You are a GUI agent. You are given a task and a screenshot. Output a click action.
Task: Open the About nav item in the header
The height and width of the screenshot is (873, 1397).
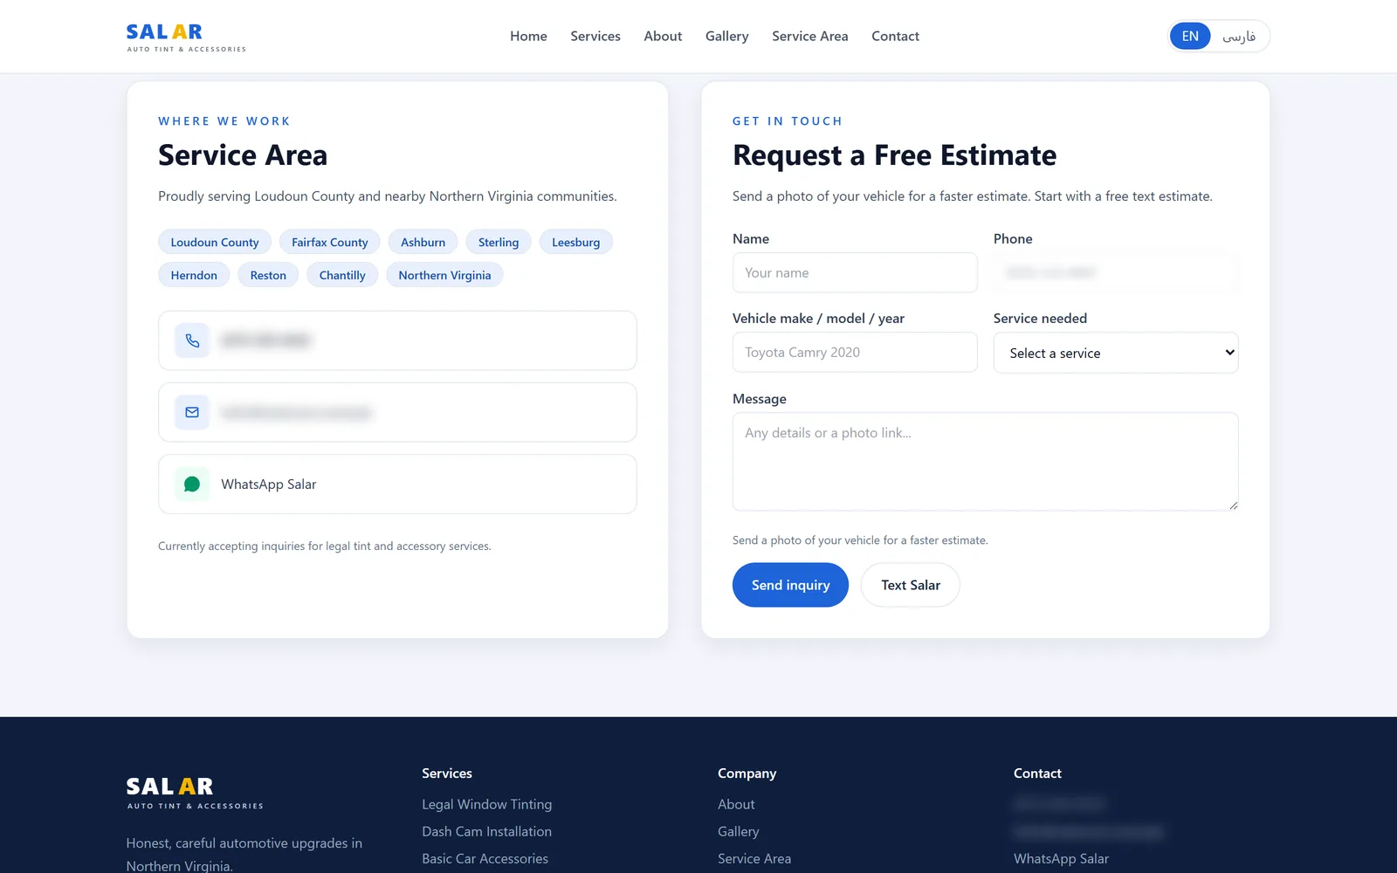click(663, 36)
